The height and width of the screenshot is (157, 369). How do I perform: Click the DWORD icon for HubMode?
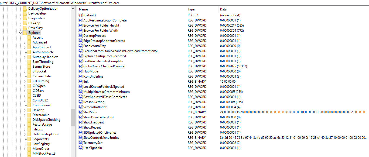[81, 71]
